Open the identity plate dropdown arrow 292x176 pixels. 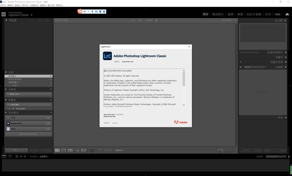[32, 15]
